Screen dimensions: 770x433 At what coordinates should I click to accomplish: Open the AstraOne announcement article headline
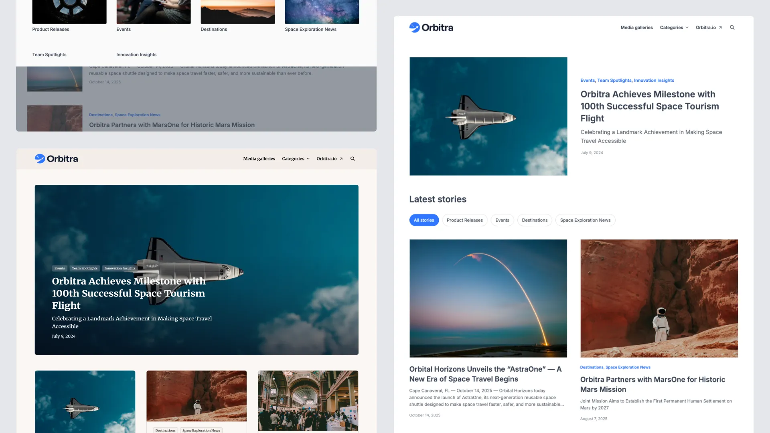[x=485, y=374]
